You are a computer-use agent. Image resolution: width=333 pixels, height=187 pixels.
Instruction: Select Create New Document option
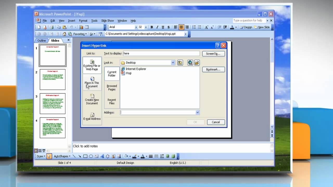(x=92, y=99)
